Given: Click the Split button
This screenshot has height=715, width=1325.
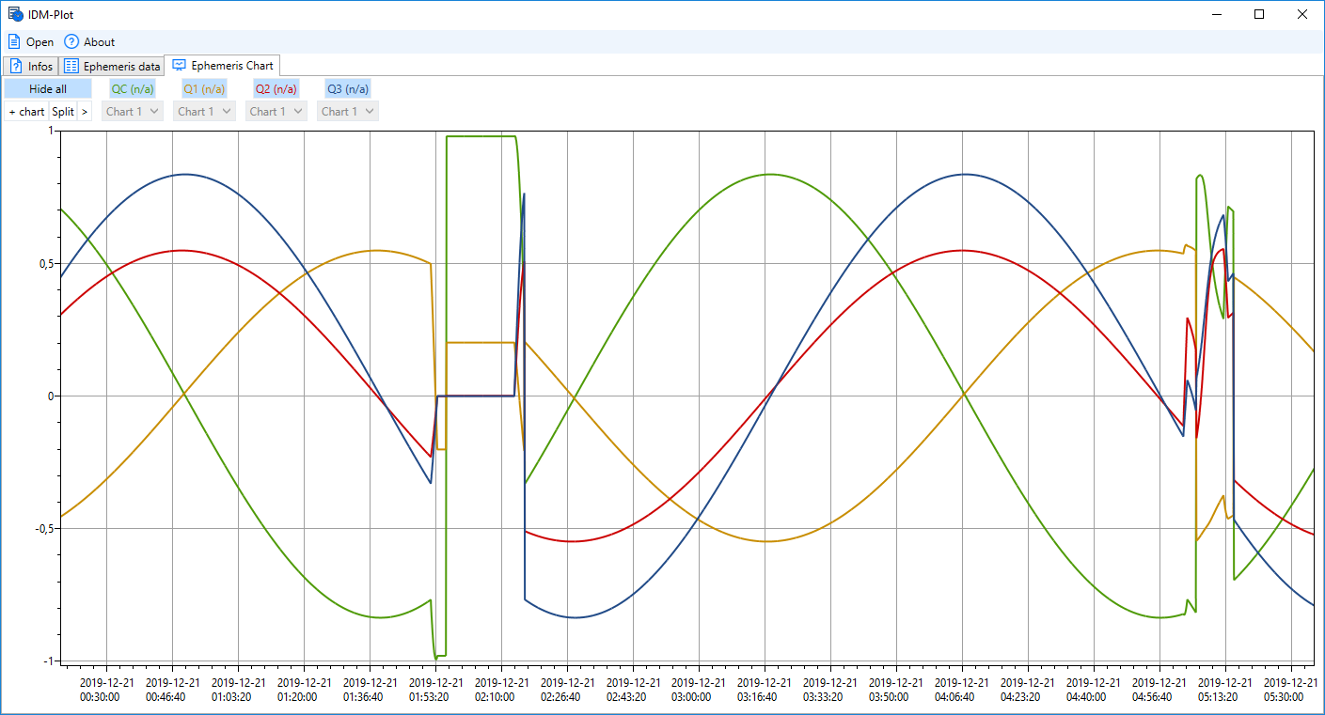Looking at the screenshot, I should click(x=63, y=111).
